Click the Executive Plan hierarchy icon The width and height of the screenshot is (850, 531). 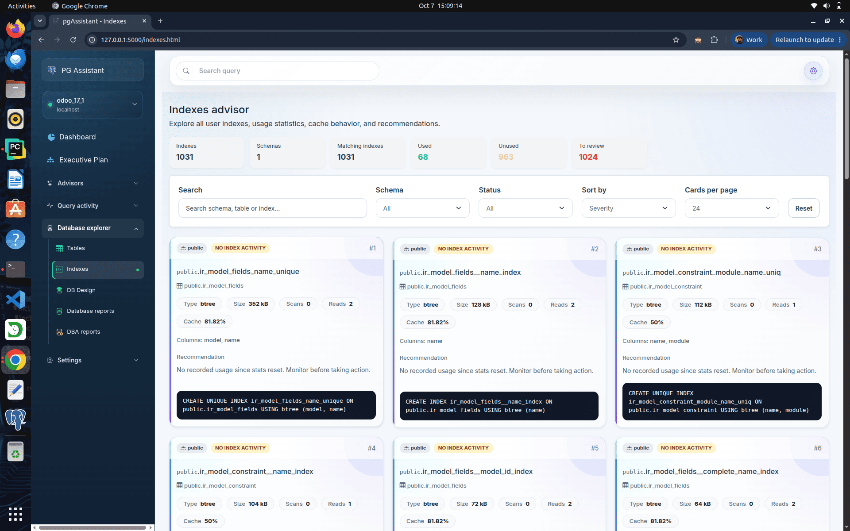click(x=50, y=160)
